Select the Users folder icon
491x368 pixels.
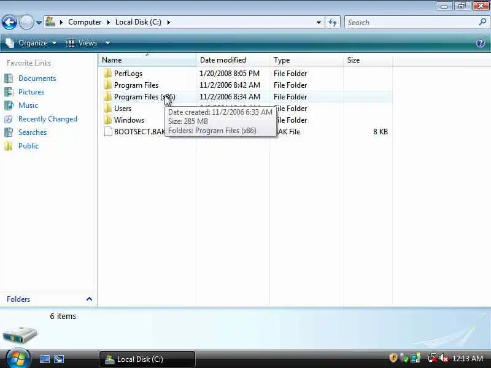[108, 109]
